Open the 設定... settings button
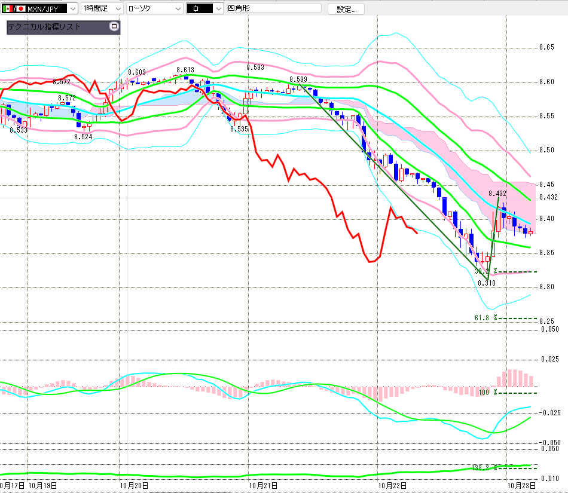 [x=346, y=10]
